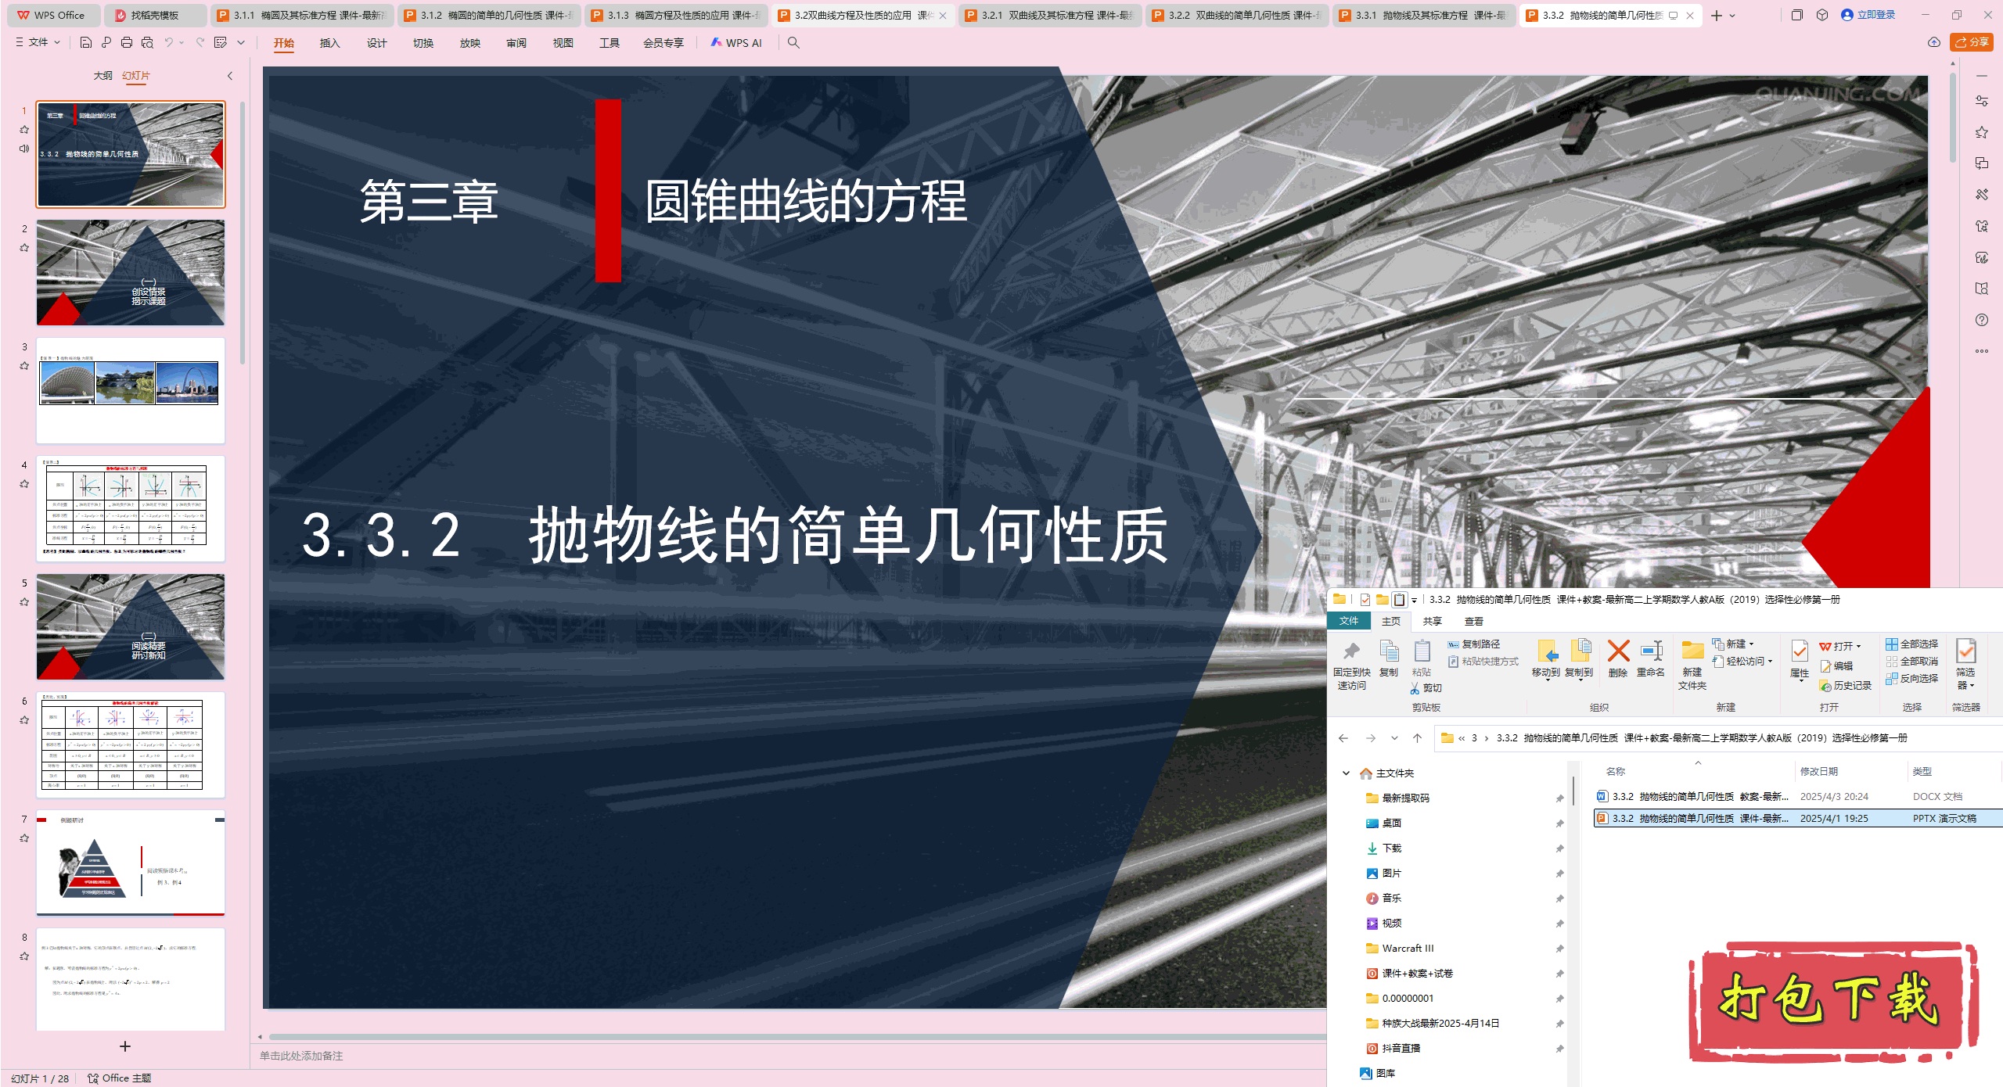Add a new slide with plus button
This screenshot has height=1087, width=2003.
click(125, 1046)
